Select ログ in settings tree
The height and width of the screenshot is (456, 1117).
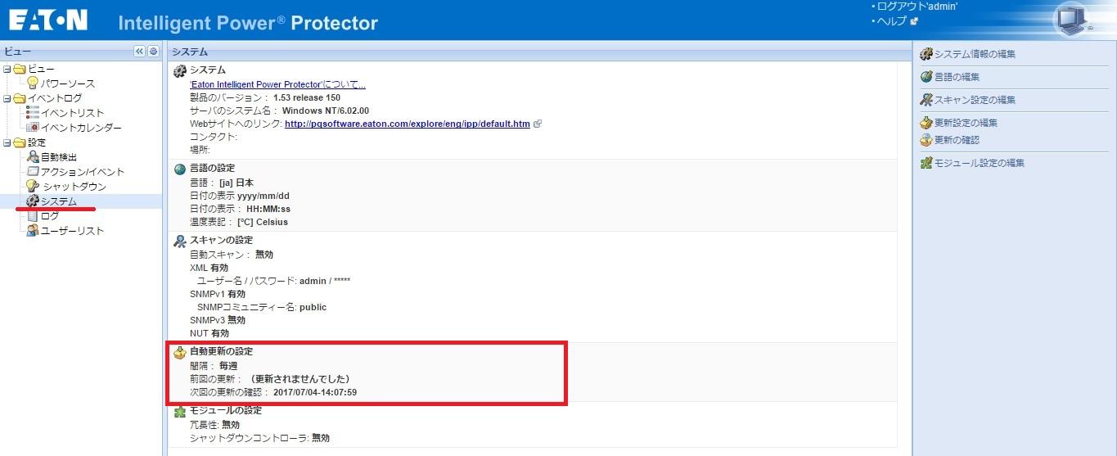pos(50,216)
